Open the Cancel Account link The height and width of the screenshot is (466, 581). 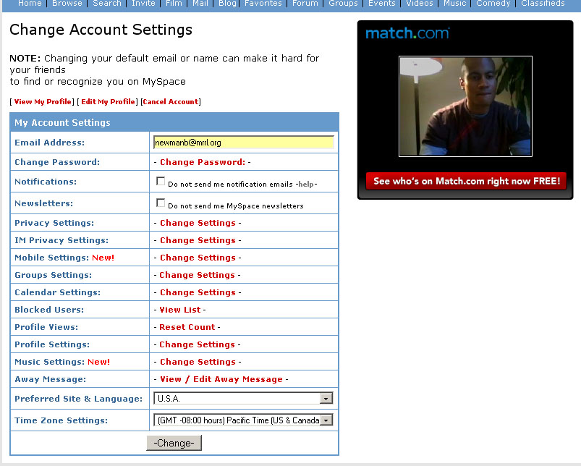point(171,101)
